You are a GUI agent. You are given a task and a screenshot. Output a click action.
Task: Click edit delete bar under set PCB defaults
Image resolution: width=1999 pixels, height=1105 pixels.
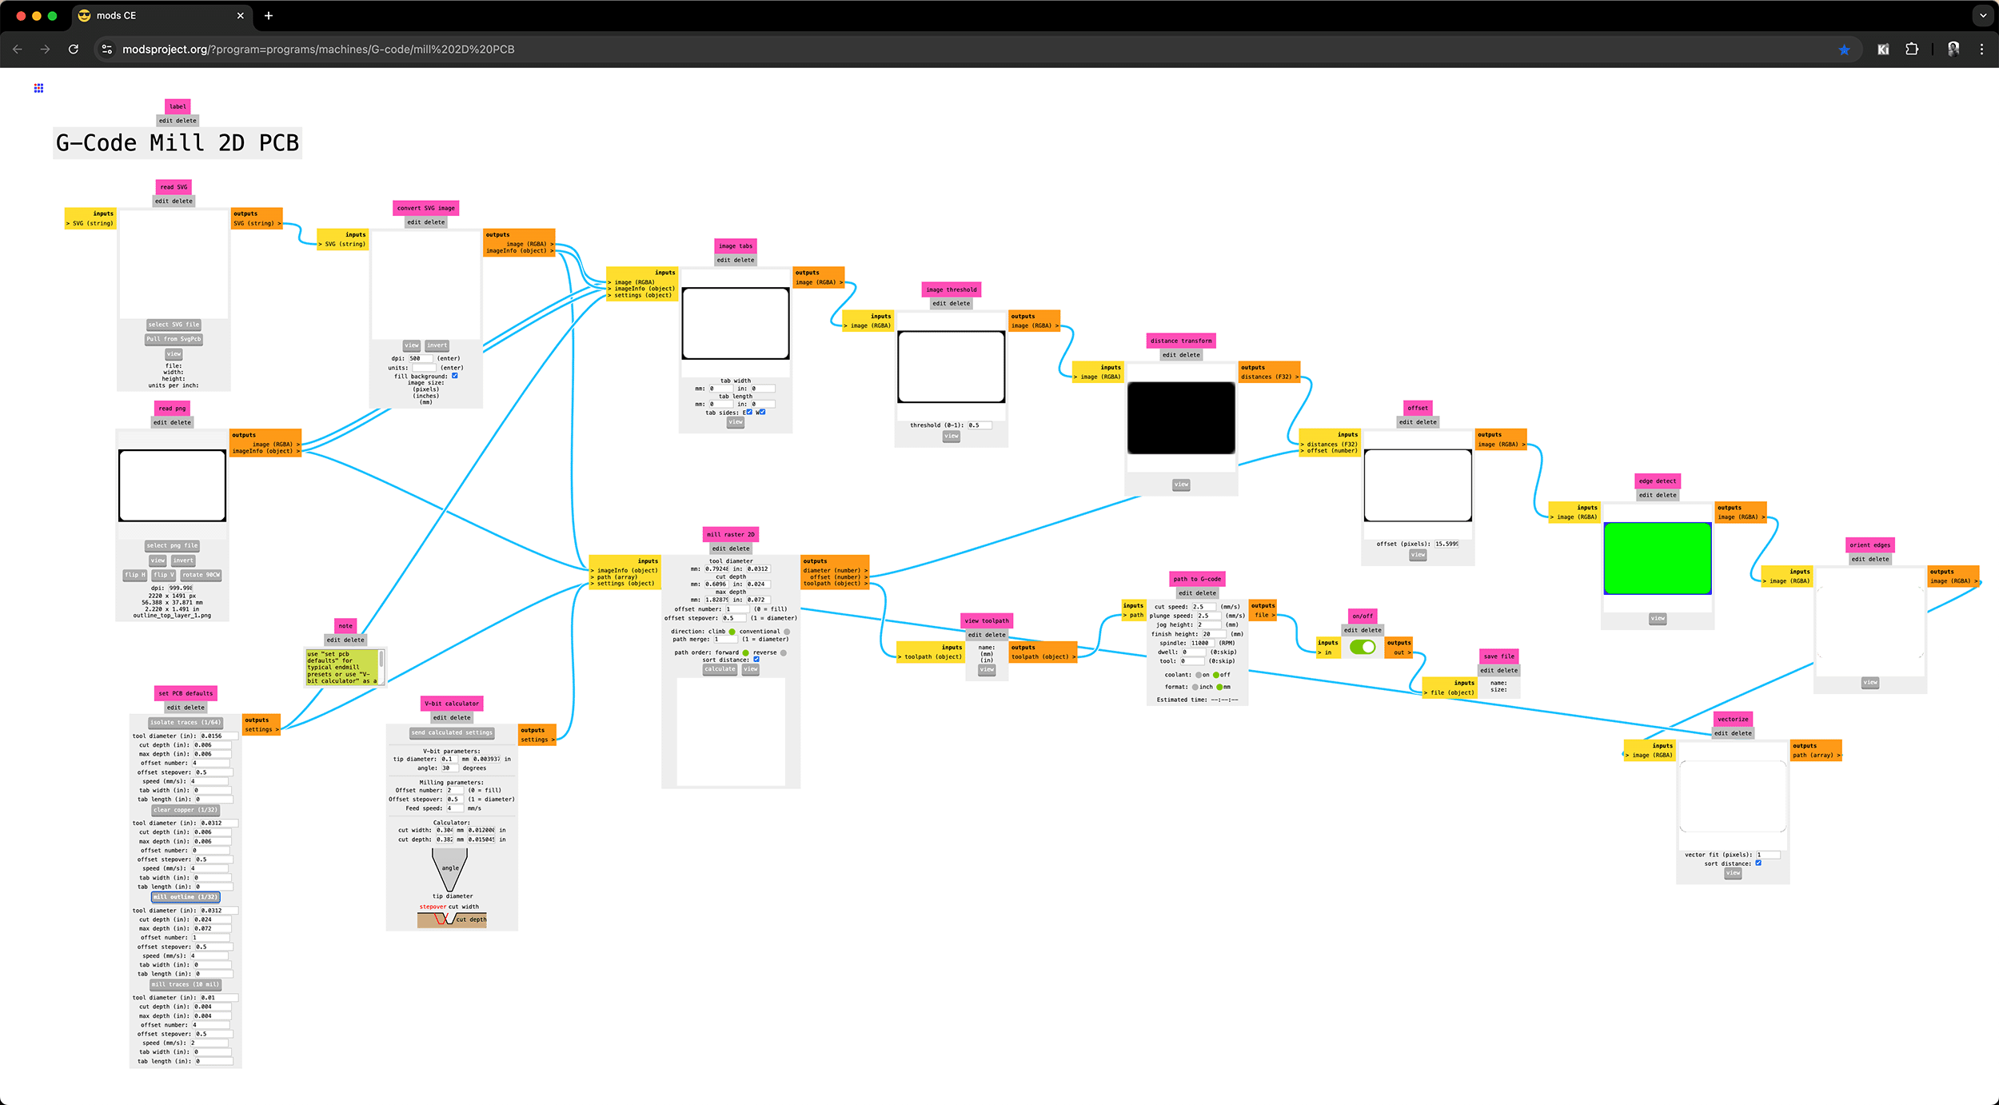point(186,708)
